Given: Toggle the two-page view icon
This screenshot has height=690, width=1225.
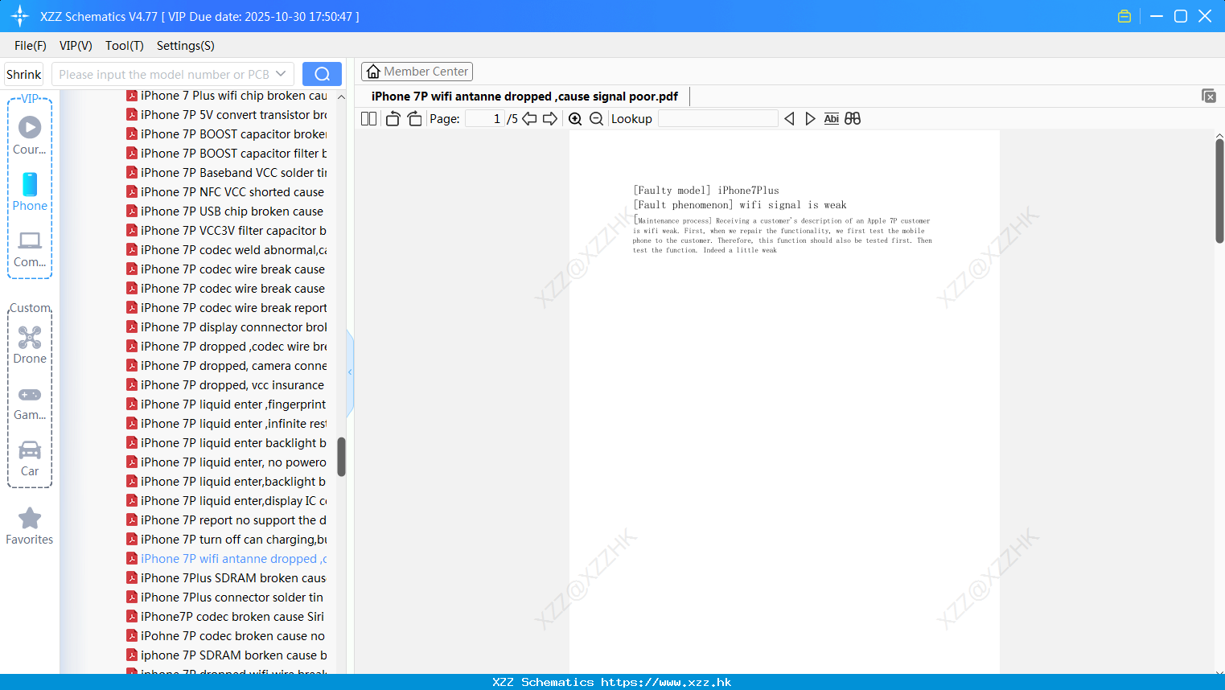Looking at the screenshot, I should point(368,118).
